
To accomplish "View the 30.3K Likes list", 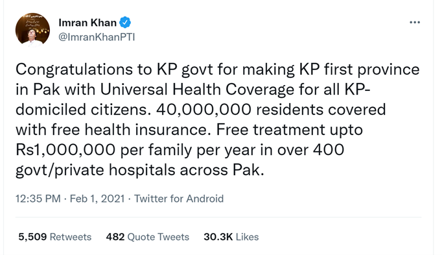I will click(231, 237).
